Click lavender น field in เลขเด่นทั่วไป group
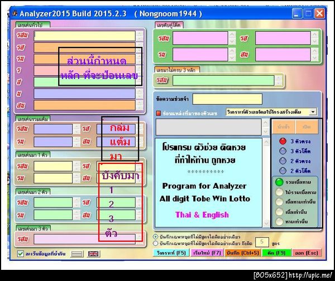The height and width of the screenshot is (281, 335). [x=85, y=94]
